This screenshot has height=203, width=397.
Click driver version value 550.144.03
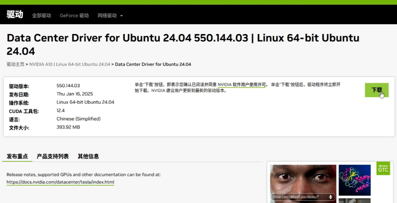pyautogui.click(x=68, y=85)
